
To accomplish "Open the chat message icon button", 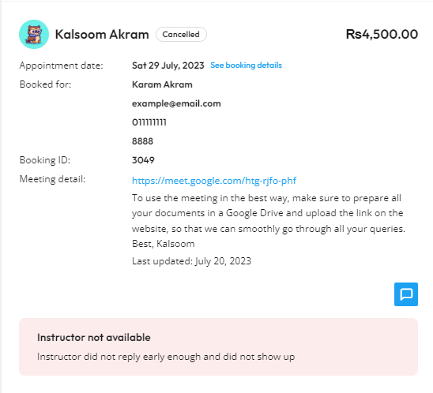I will 405,294.
